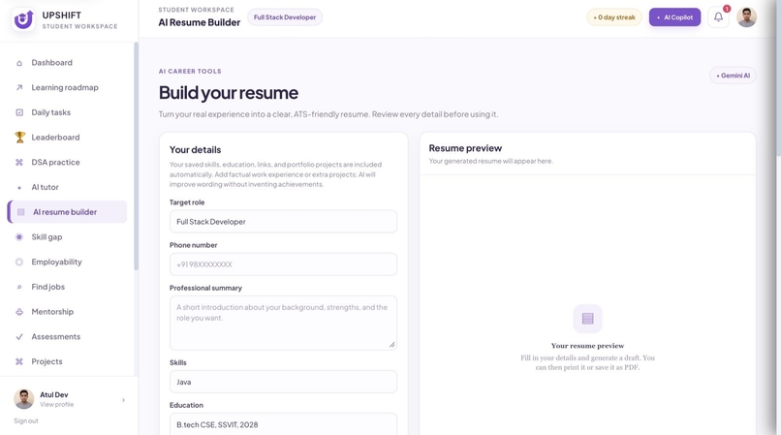Viewport: 781px width, 435px height.
Task: Go to Learning roadmap
Action: click(x=67, y=88)
